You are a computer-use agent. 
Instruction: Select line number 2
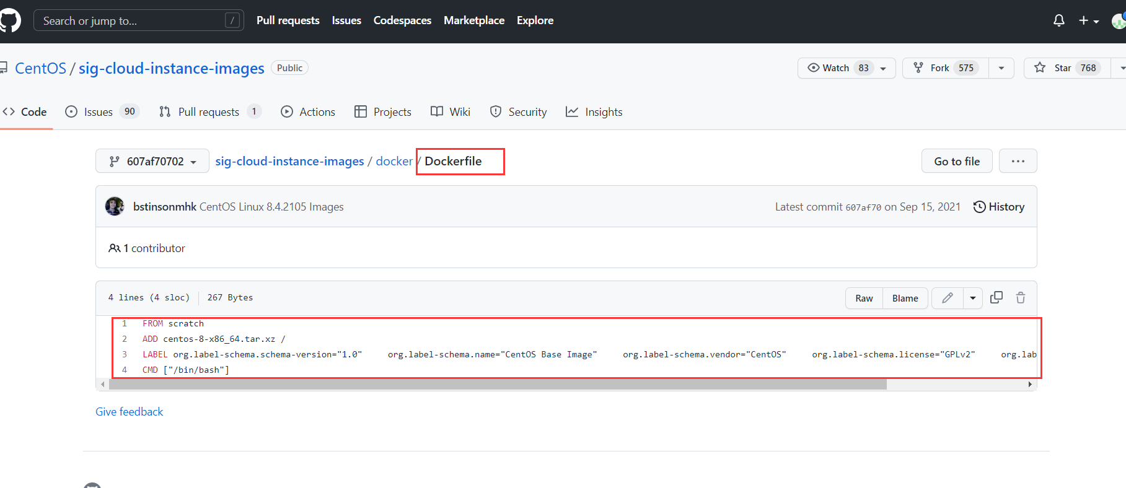point(125,339)
